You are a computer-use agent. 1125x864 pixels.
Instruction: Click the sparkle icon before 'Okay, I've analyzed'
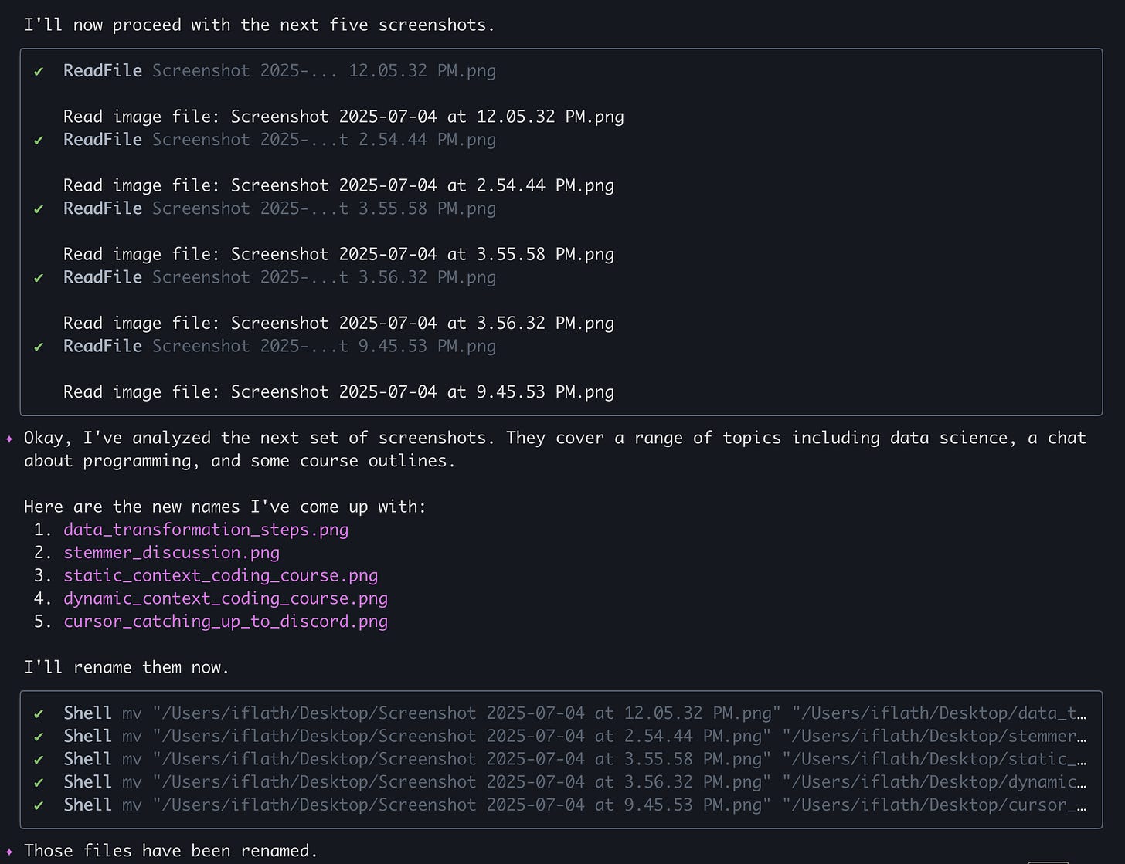pyautogui.click(x=9, y=437)
